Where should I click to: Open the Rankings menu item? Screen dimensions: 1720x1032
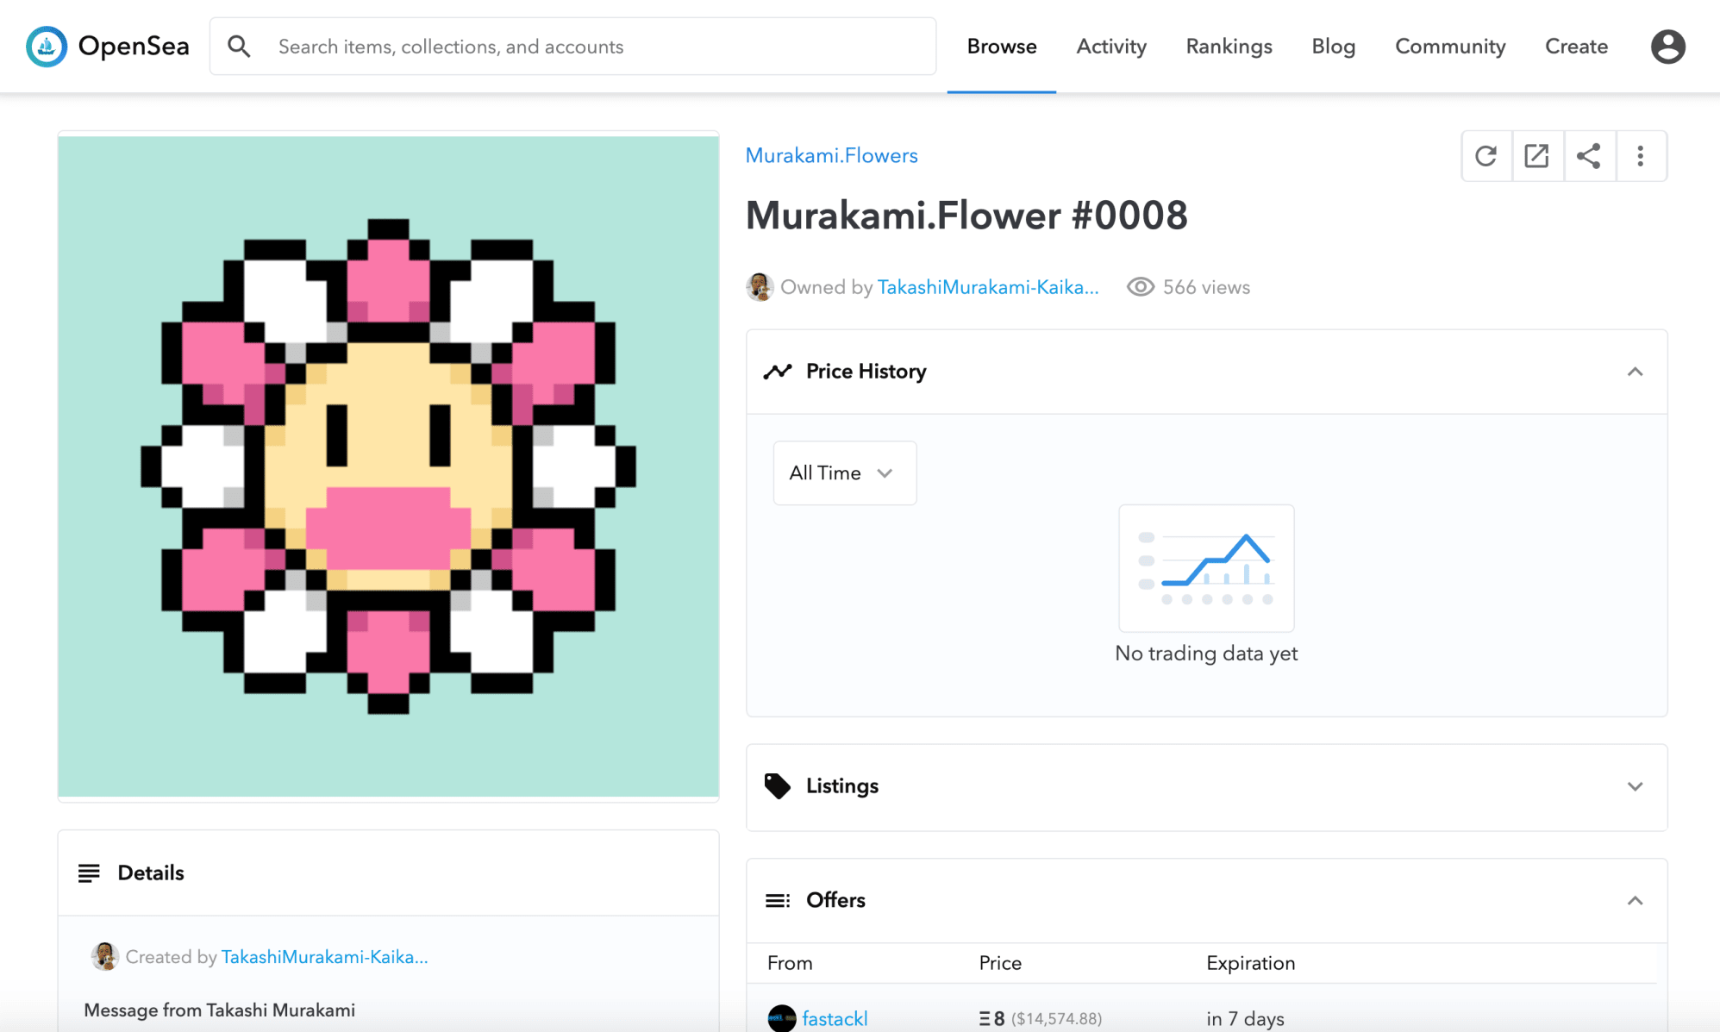1229,47
